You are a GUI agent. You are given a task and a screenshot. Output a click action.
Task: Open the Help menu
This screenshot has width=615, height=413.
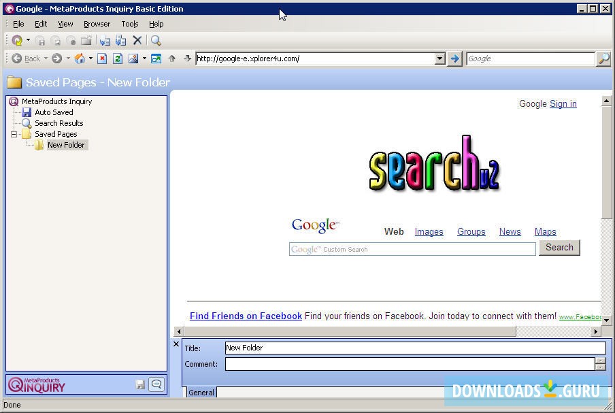(156, 24)
